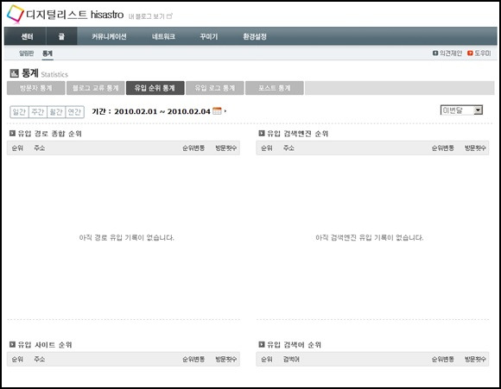Open the 네트워크 menu
The height and width of the screenshot is (389, 501).
coord(163,36)
